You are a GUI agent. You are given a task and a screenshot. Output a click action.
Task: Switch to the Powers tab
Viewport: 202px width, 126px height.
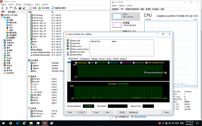pos(102,59)
